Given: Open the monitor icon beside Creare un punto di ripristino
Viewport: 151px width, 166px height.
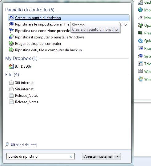Looking at the screenshot, I should [11, 18].
